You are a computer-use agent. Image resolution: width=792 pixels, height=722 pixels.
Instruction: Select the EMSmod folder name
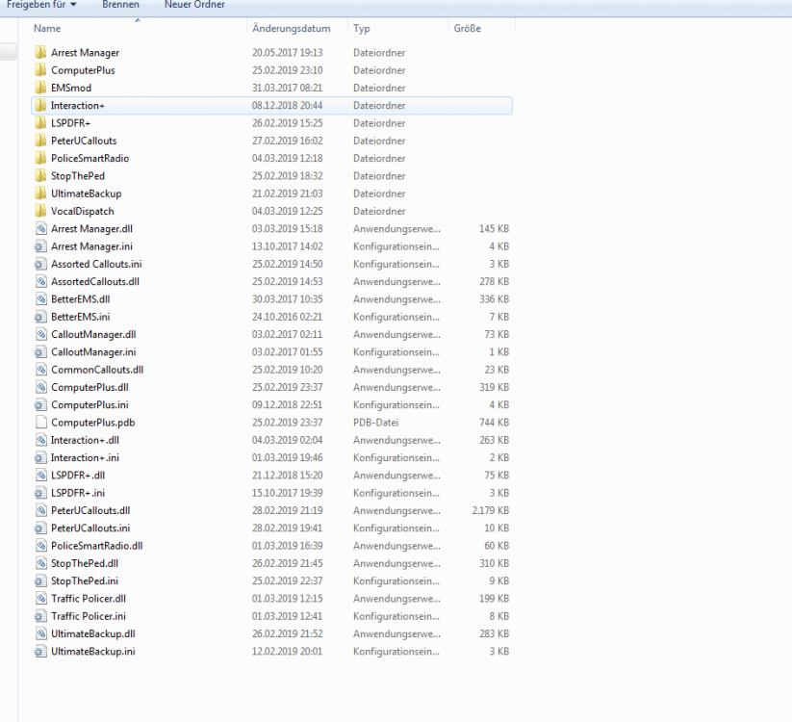71,88
